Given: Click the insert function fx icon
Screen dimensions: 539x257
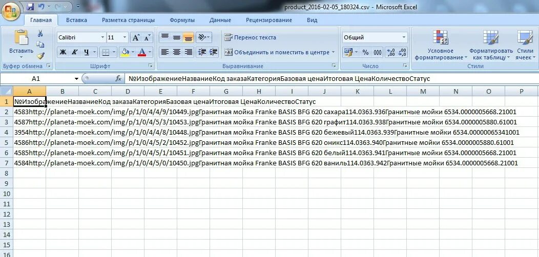Looking at the screenshot, I should (118, 79).
